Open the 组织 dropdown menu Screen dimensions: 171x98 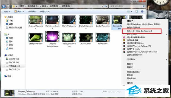pos(7,11)
